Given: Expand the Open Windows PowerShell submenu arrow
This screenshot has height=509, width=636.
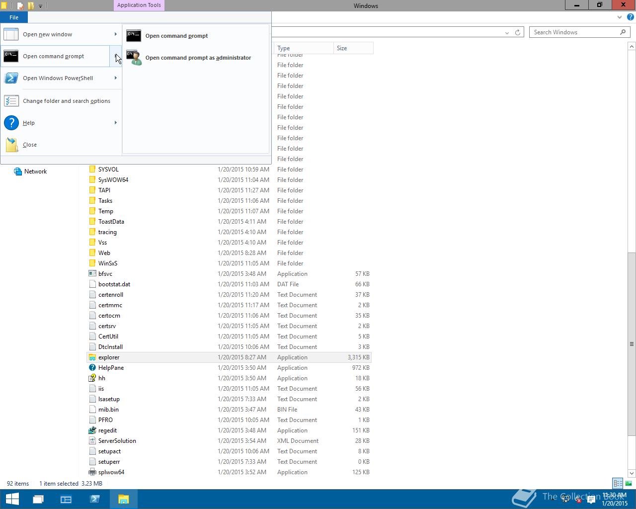Looking at the screenshot, I should pyautogui.click(x=116, y=78).
